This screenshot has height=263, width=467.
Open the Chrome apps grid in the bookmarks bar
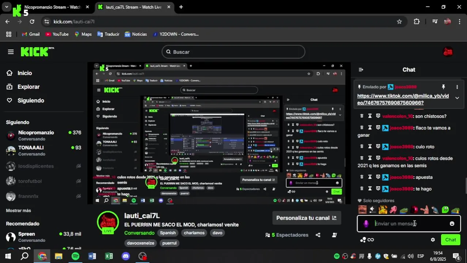[x=9, y=34]
